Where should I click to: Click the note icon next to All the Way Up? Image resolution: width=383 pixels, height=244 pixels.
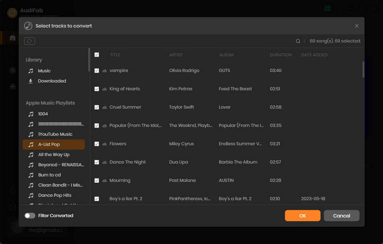31,155
